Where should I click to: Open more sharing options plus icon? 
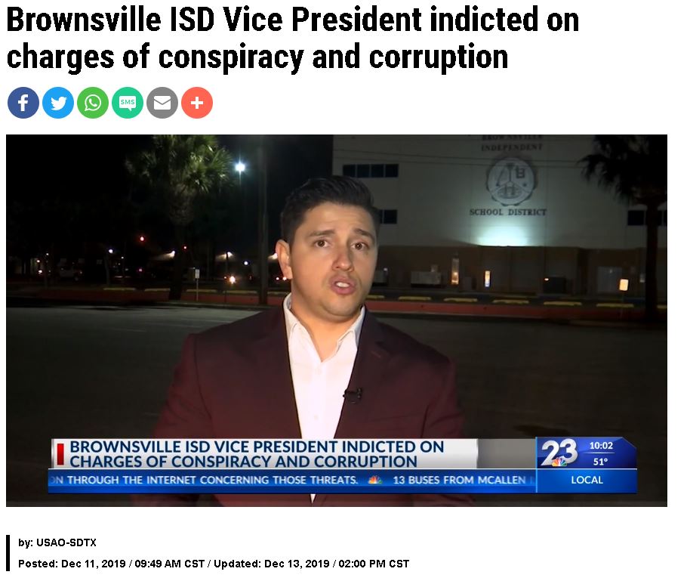pyautogui.click(x=197, y=103)
